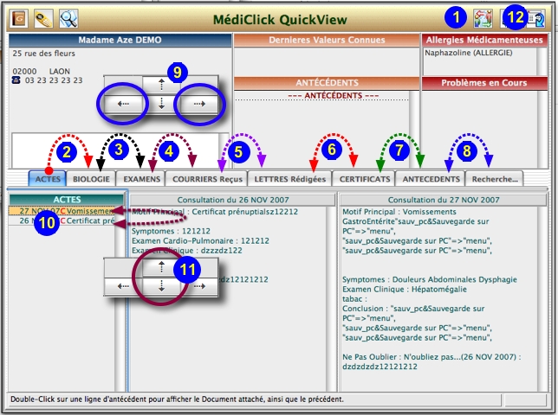Select the 26 NOV Certificat pré row
The width and height of the screenshot is (558, 415).
62,220
